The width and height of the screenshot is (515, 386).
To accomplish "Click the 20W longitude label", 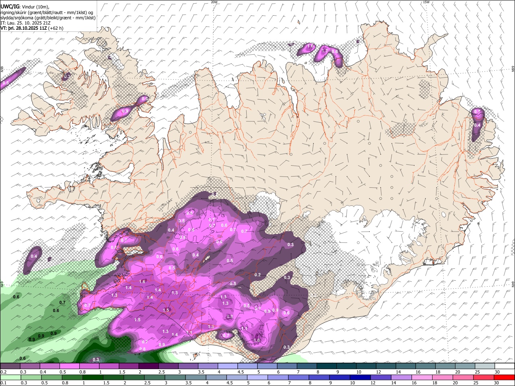I will click(x=214, y=2).
